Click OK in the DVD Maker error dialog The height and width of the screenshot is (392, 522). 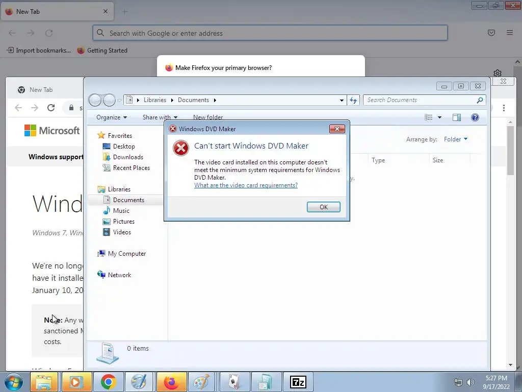(323, 207)
